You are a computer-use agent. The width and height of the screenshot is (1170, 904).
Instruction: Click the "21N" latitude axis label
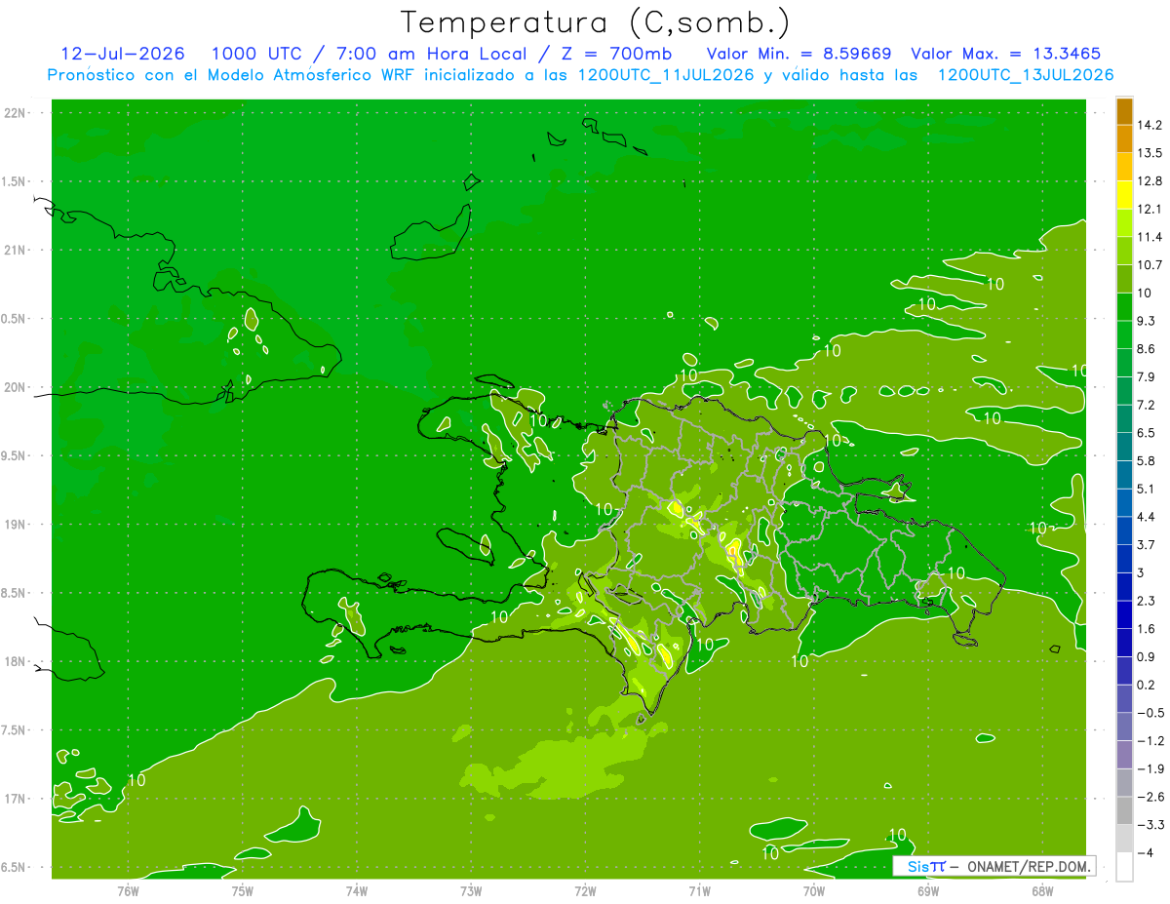pyautogui.click(x=16, y=251)
